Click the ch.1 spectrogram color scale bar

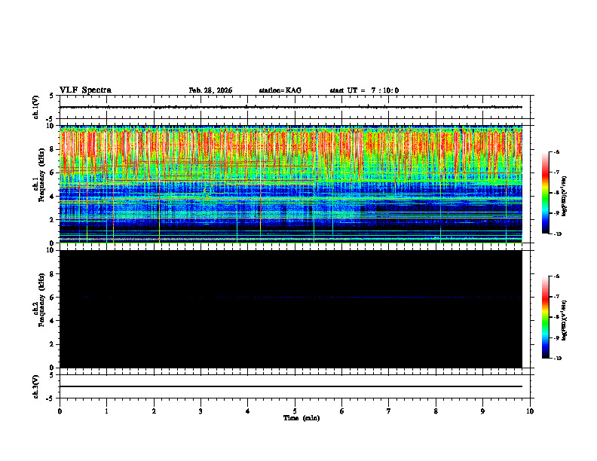[x=546, y=193]
